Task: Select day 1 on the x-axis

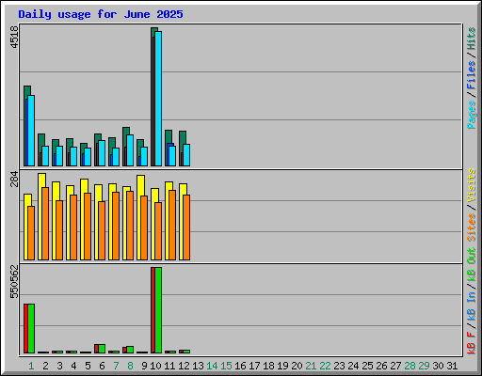Action: pos(31,366)
